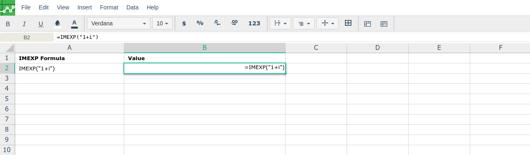This screenshot has width=530, height=155.
Task: Open the File menu
Action: 26,7
